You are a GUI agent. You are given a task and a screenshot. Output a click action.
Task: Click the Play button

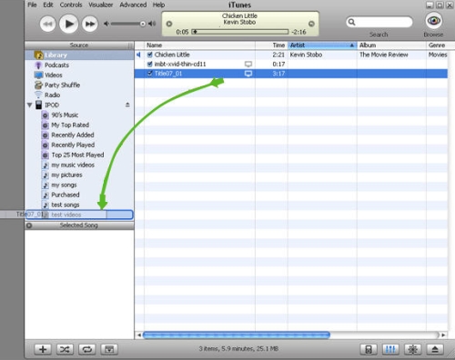(69, 24)
